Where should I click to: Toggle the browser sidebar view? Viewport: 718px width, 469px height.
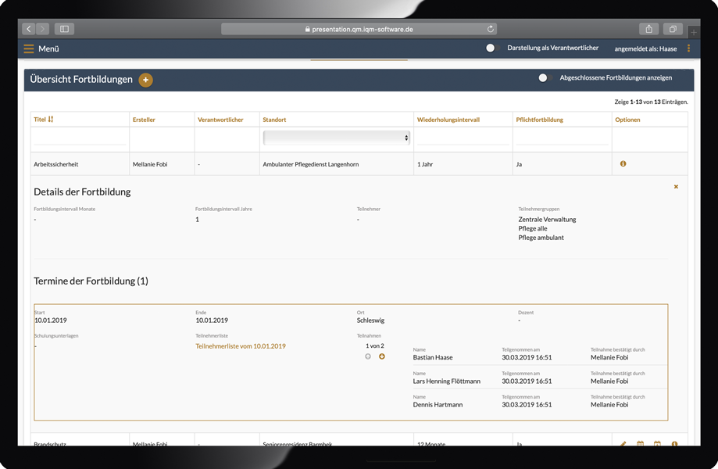(64, 29)
